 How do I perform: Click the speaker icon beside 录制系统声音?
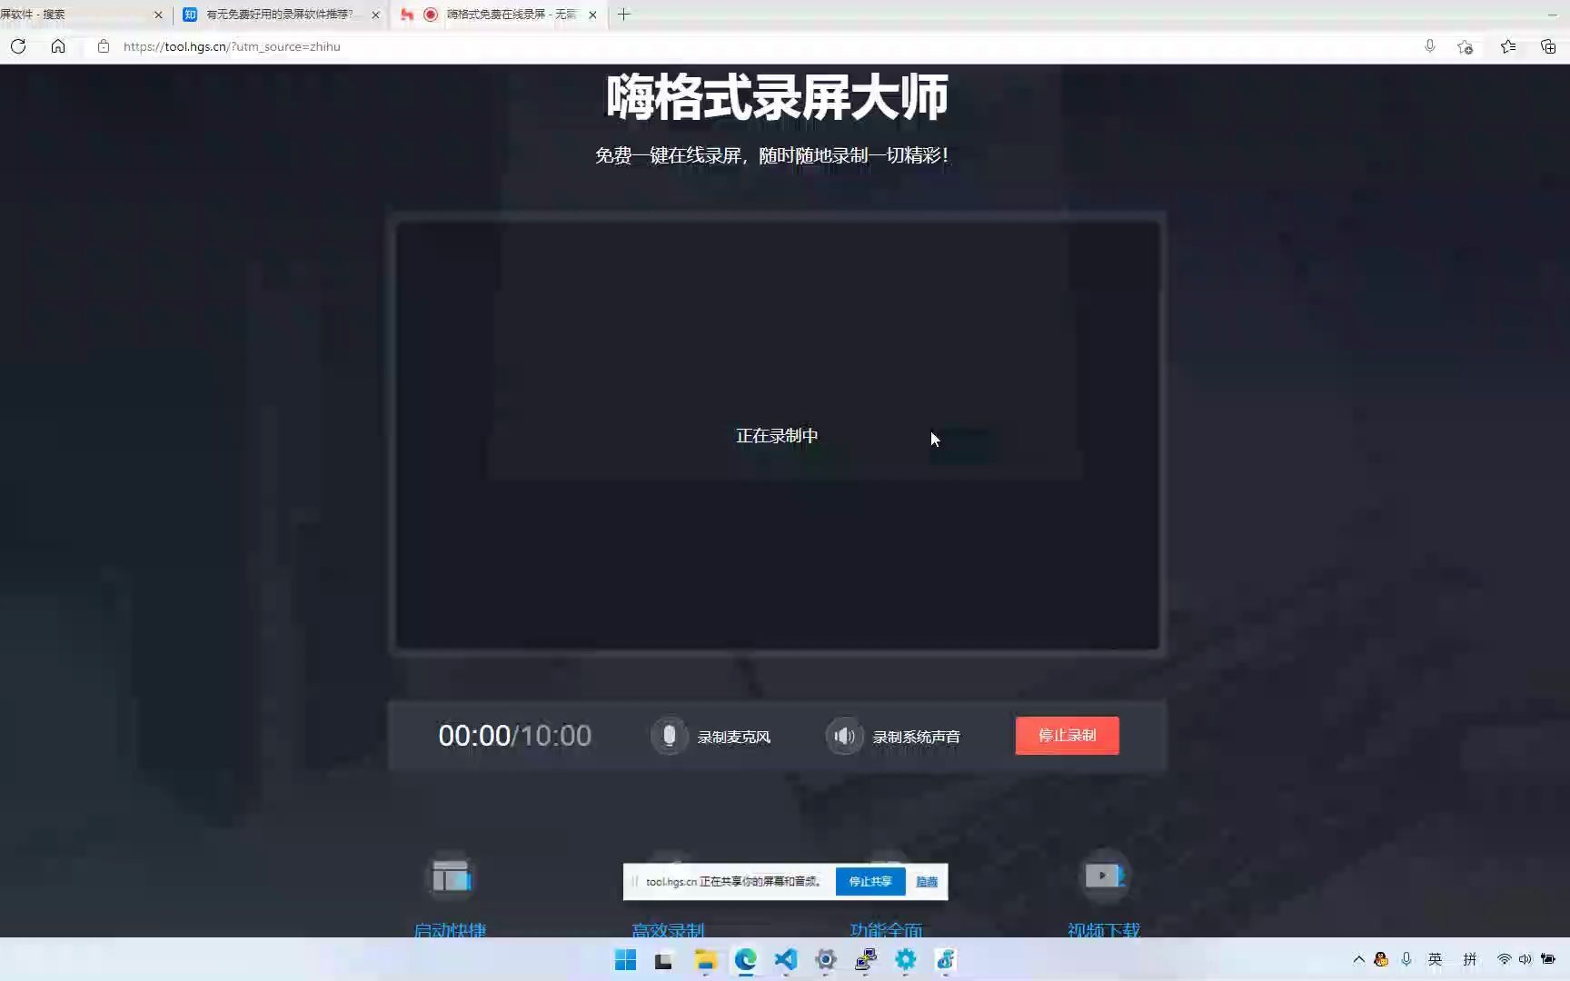844,736
